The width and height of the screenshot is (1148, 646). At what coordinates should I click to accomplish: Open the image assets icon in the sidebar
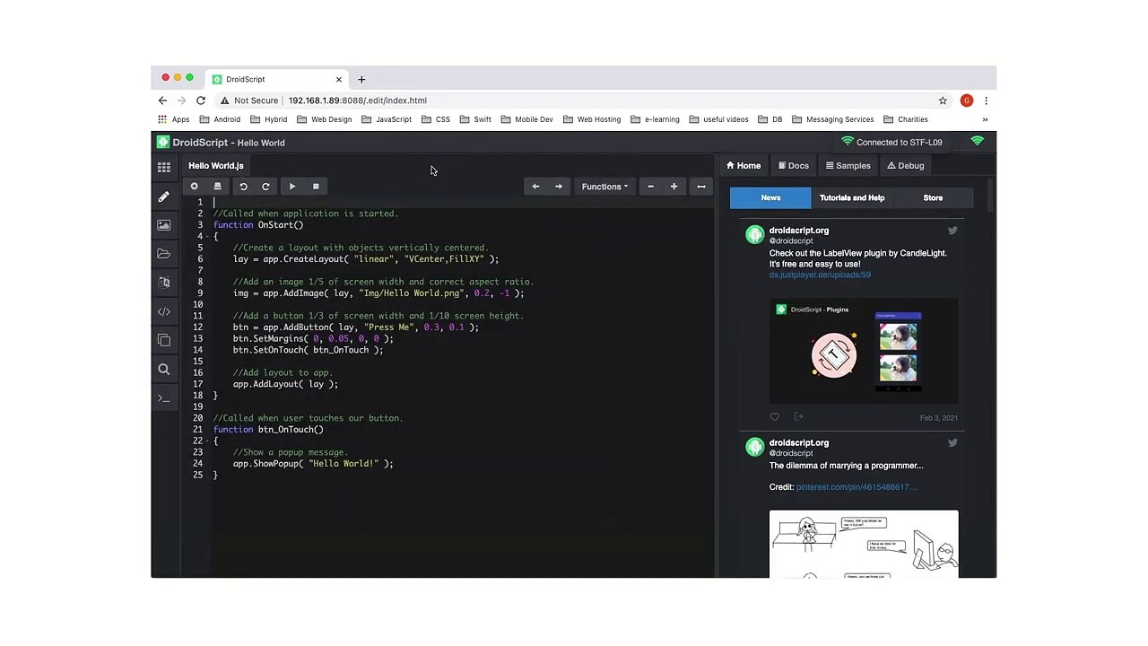pyautogui.click(x=164, y=225)
